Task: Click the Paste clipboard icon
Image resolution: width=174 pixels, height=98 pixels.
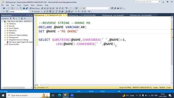Action: coord(63,8)
